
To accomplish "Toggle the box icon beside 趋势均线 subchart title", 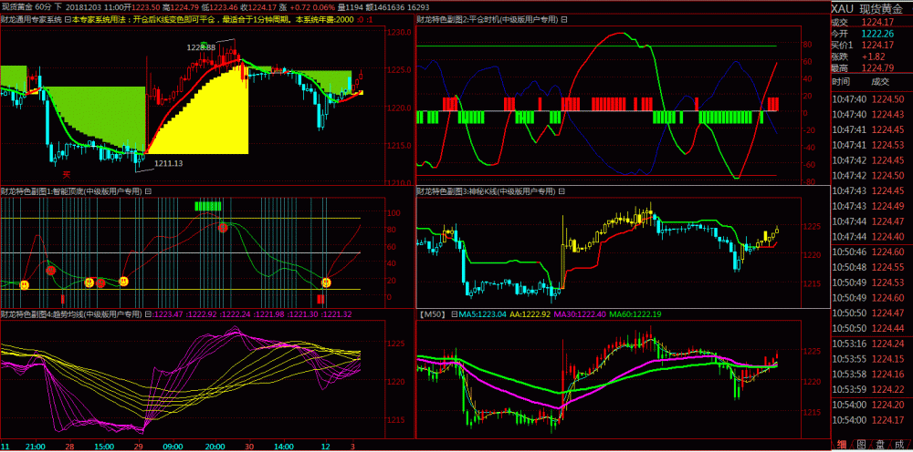I will point(147,314).
